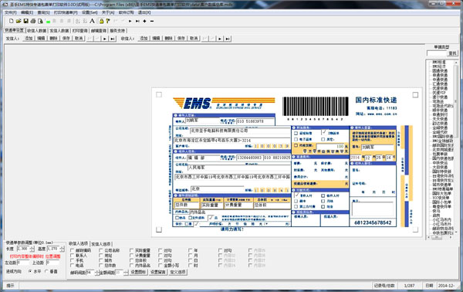The width and height of the screenshot is (463, 292).
Task: Click the plus icon in the main toolbar
Action: click(144, 21)
